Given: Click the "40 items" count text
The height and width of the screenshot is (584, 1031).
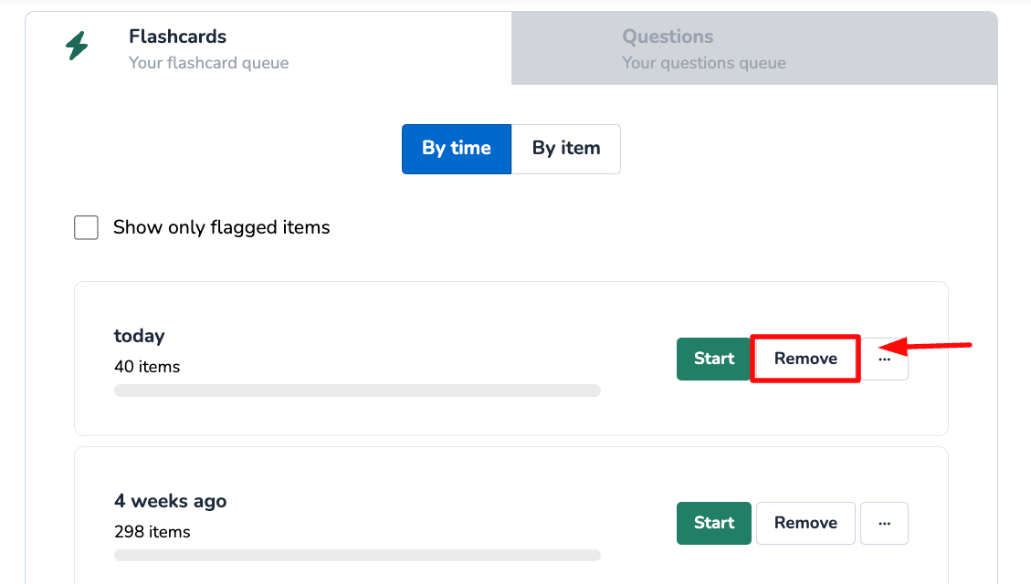Looking at the screenshot, I should pyautogui.click(x=147, y=367).
